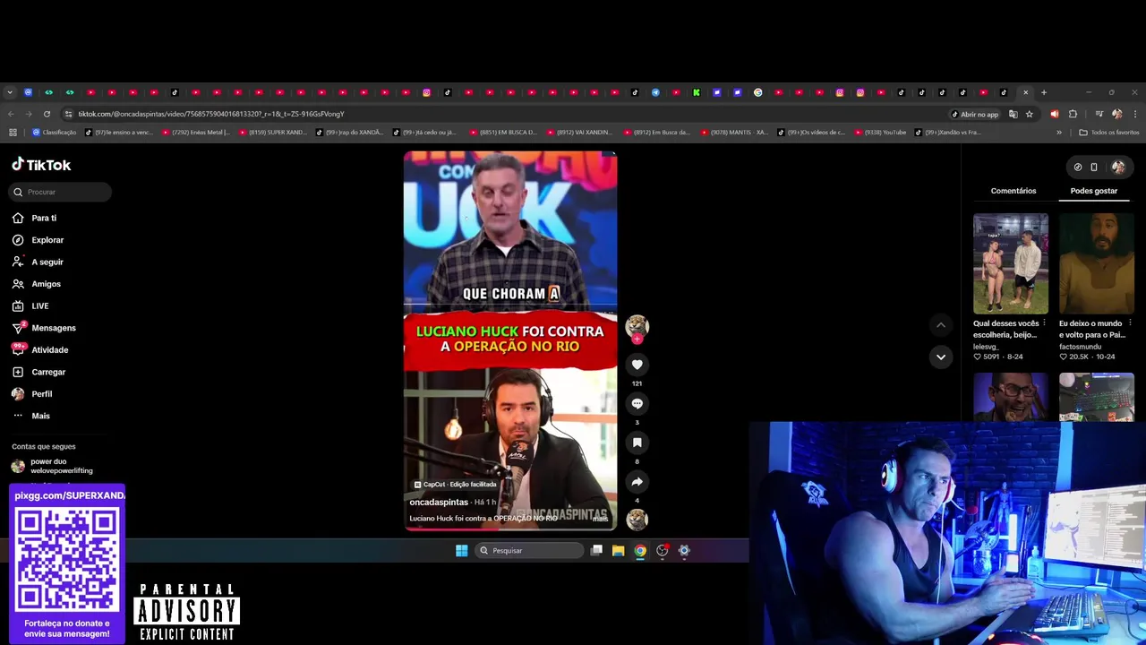
Task: Open the Chrome extensions puzzle icon
Action: pos(1073,114)
